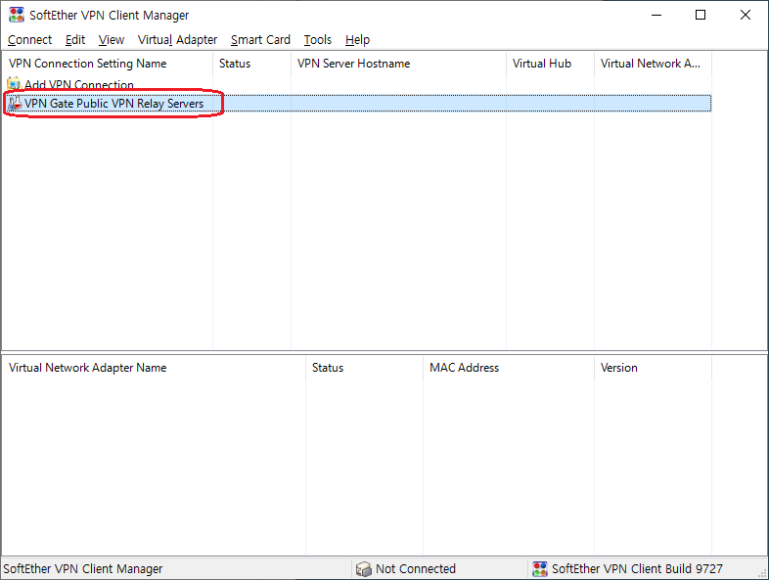Sort by VPN Connection Setting Name column
The width and height of the screenshot is (769, 580).
pyautogui.click(x=108, y=64)
